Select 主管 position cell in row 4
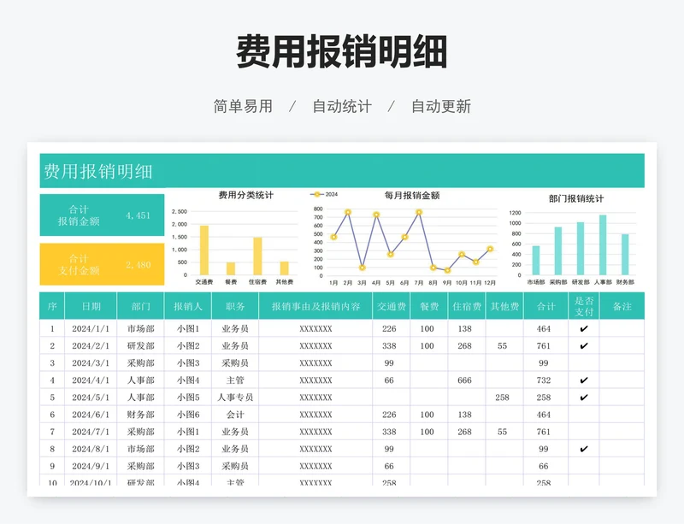 [x=235, y=380]
